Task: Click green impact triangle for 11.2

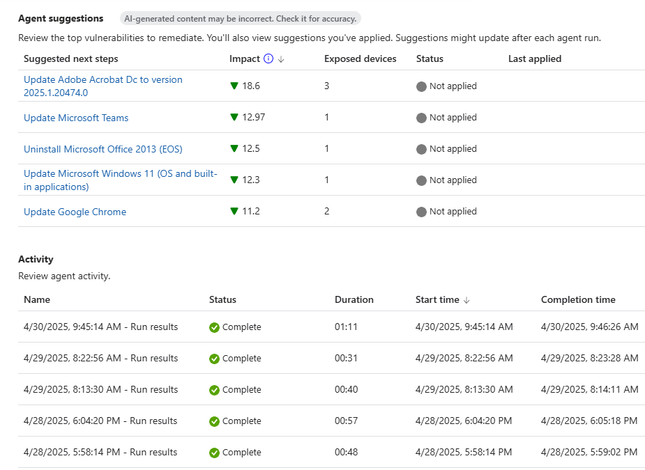Action: 234,211
